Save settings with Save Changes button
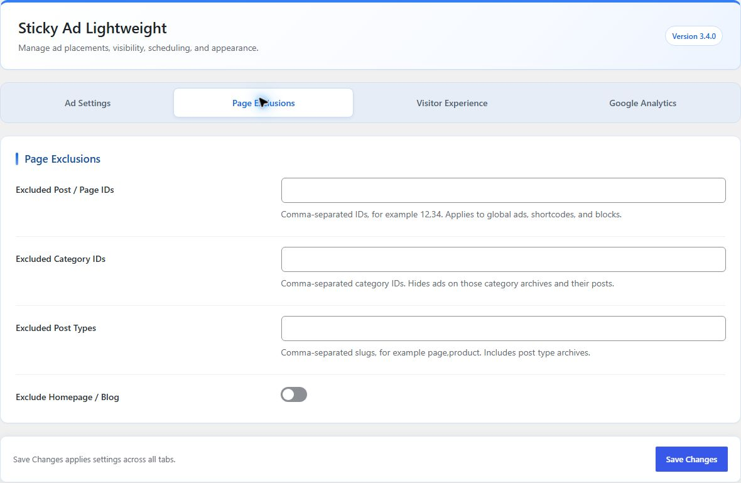Screen dimensions: 741x483 click(691, 459)
